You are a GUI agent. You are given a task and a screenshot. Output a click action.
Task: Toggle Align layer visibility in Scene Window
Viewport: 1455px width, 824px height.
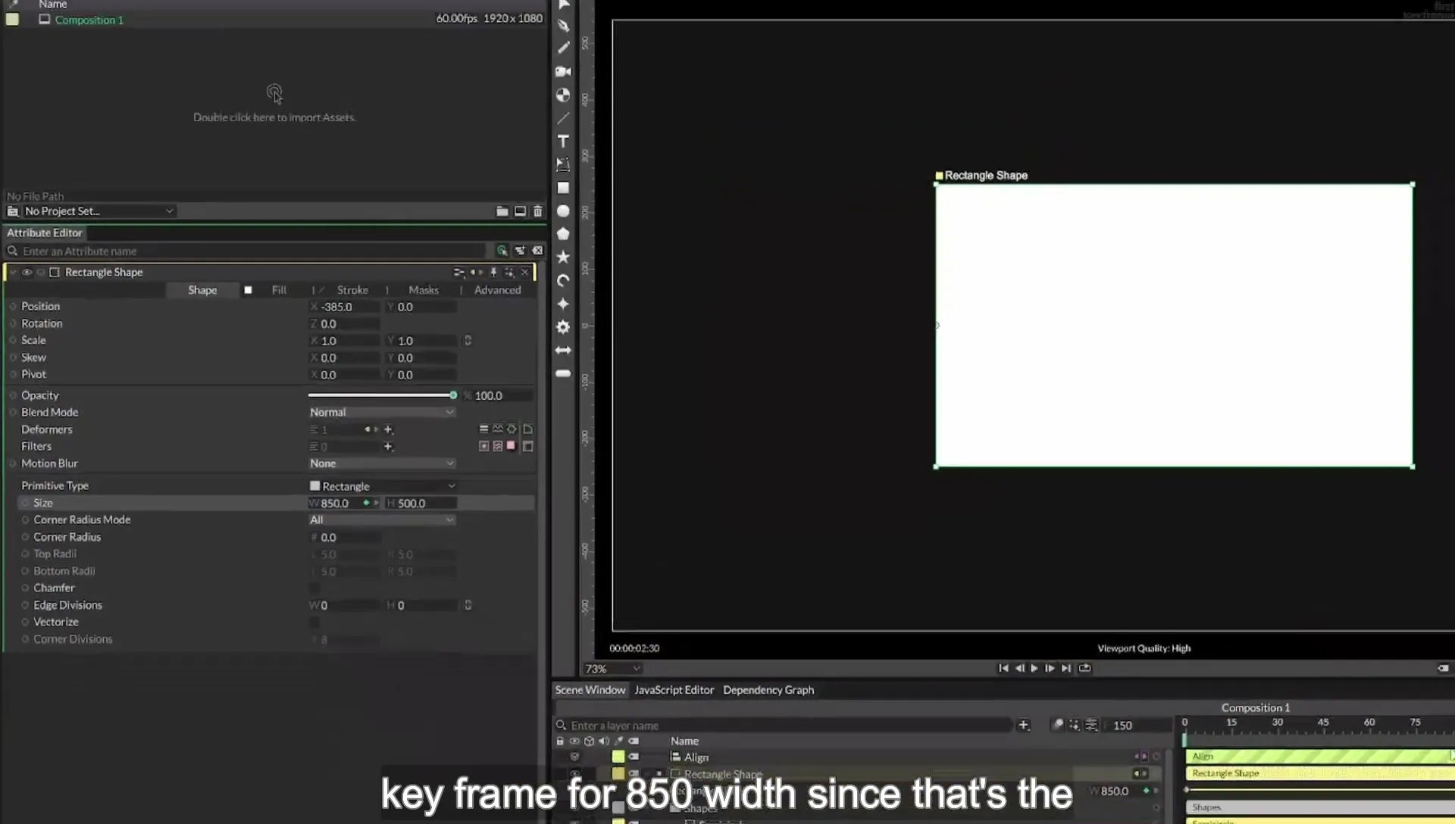574,757
